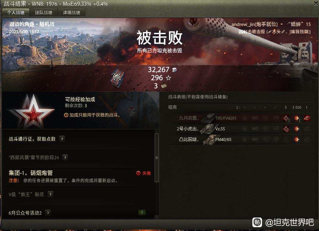Click the experience star icon beside 296
The image size is (319, 231).
[168, 78]
